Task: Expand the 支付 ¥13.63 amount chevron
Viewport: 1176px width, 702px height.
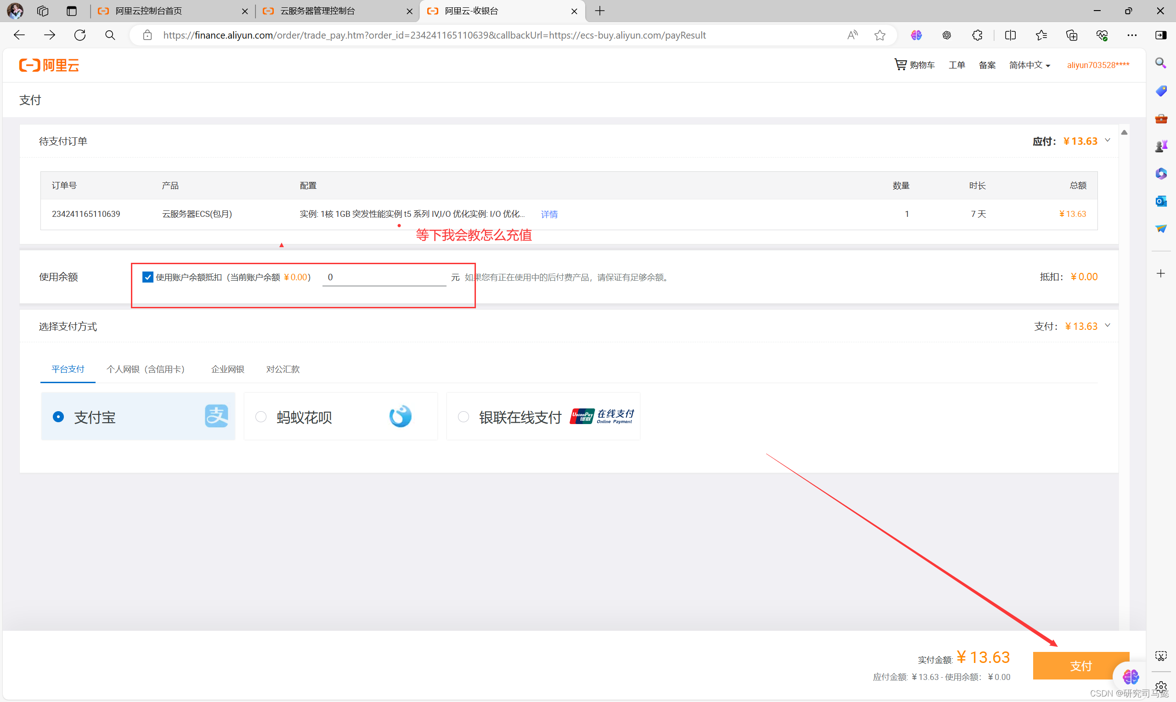Action: tap(1108, 325)
